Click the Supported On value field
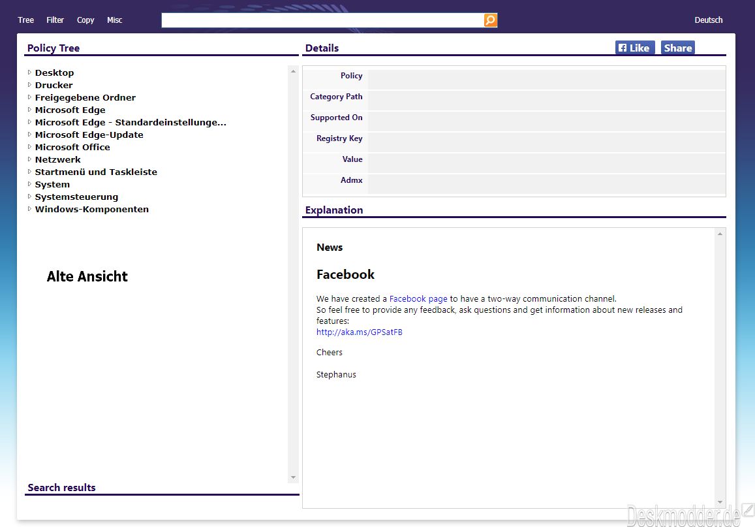 546,121
